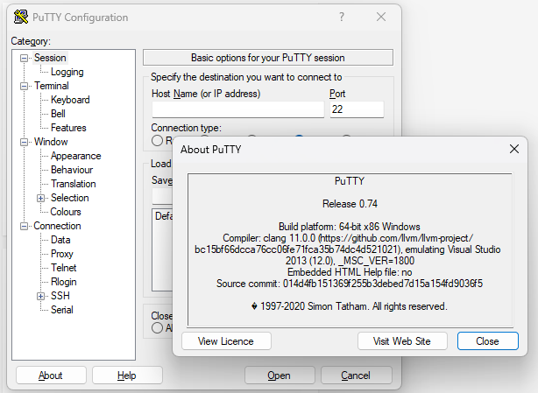Click the Help button
Image resolution: width=538 pixels, height=393 pixels.
pos(127,375)
